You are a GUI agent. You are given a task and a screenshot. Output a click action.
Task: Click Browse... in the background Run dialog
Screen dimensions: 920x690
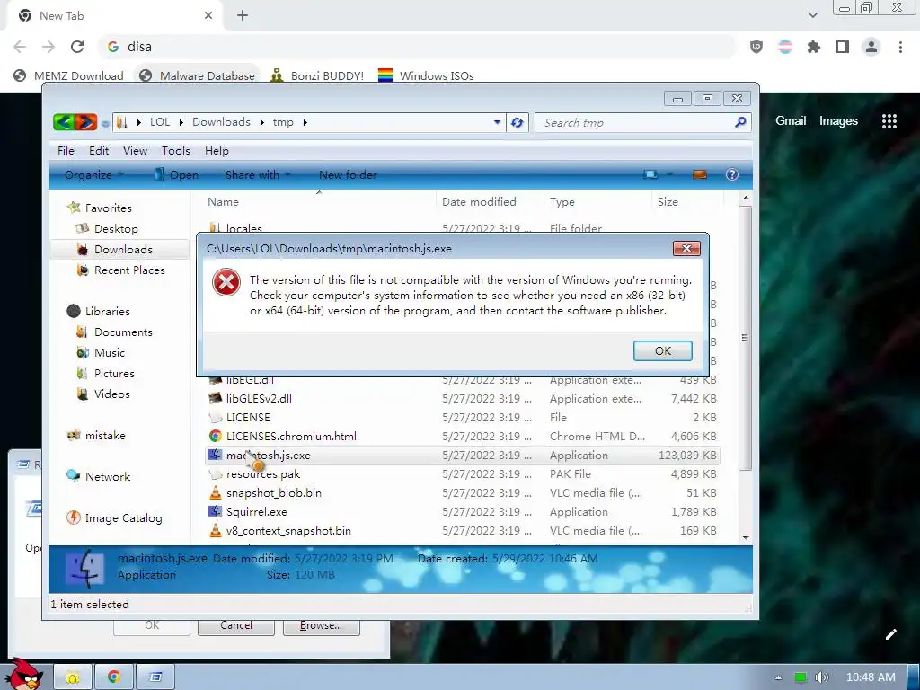pos(321,625)
